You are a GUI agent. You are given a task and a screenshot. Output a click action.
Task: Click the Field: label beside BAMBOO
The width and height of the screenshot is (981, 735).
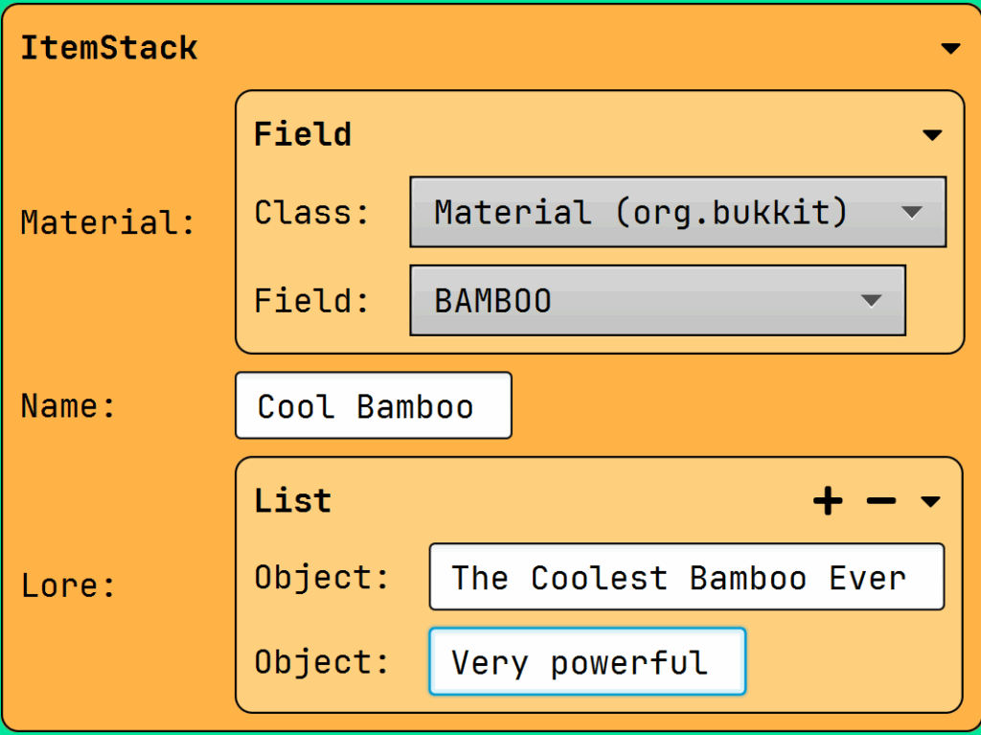pyautogui.click(x=311, y=301)
